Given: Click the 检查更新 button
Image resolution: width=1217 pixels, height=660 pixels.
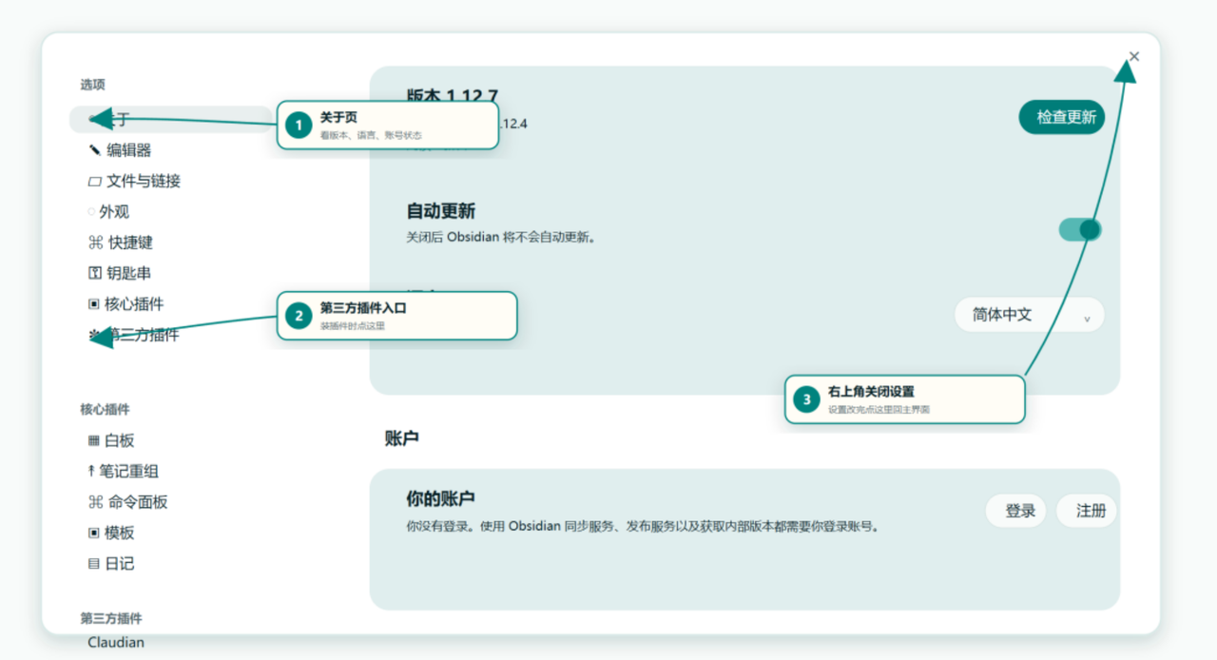Looking at the screenshot, I should click(1062, 117).
